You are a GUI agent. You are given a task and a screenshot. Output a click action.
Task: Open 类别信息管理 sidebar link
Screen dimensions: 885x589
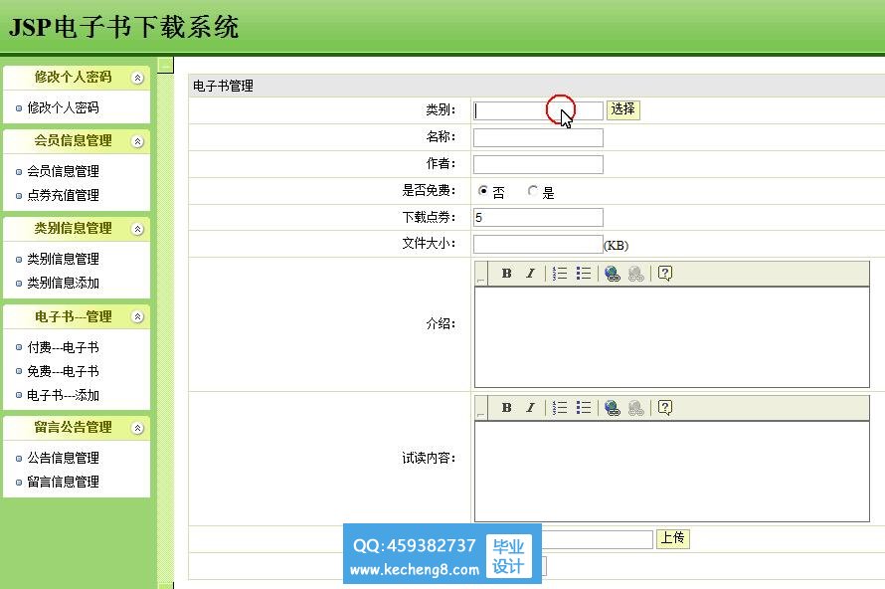[x=63, y=259]
